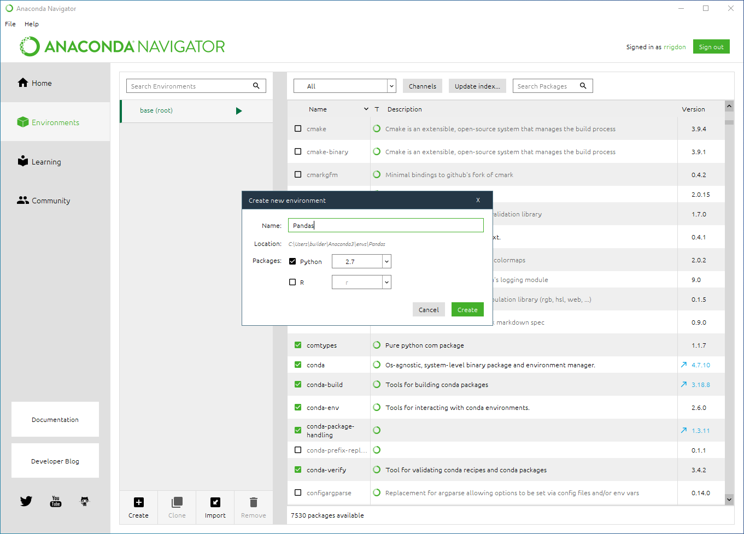
Task: Cancel the new environment dialog
Action: 429,310
